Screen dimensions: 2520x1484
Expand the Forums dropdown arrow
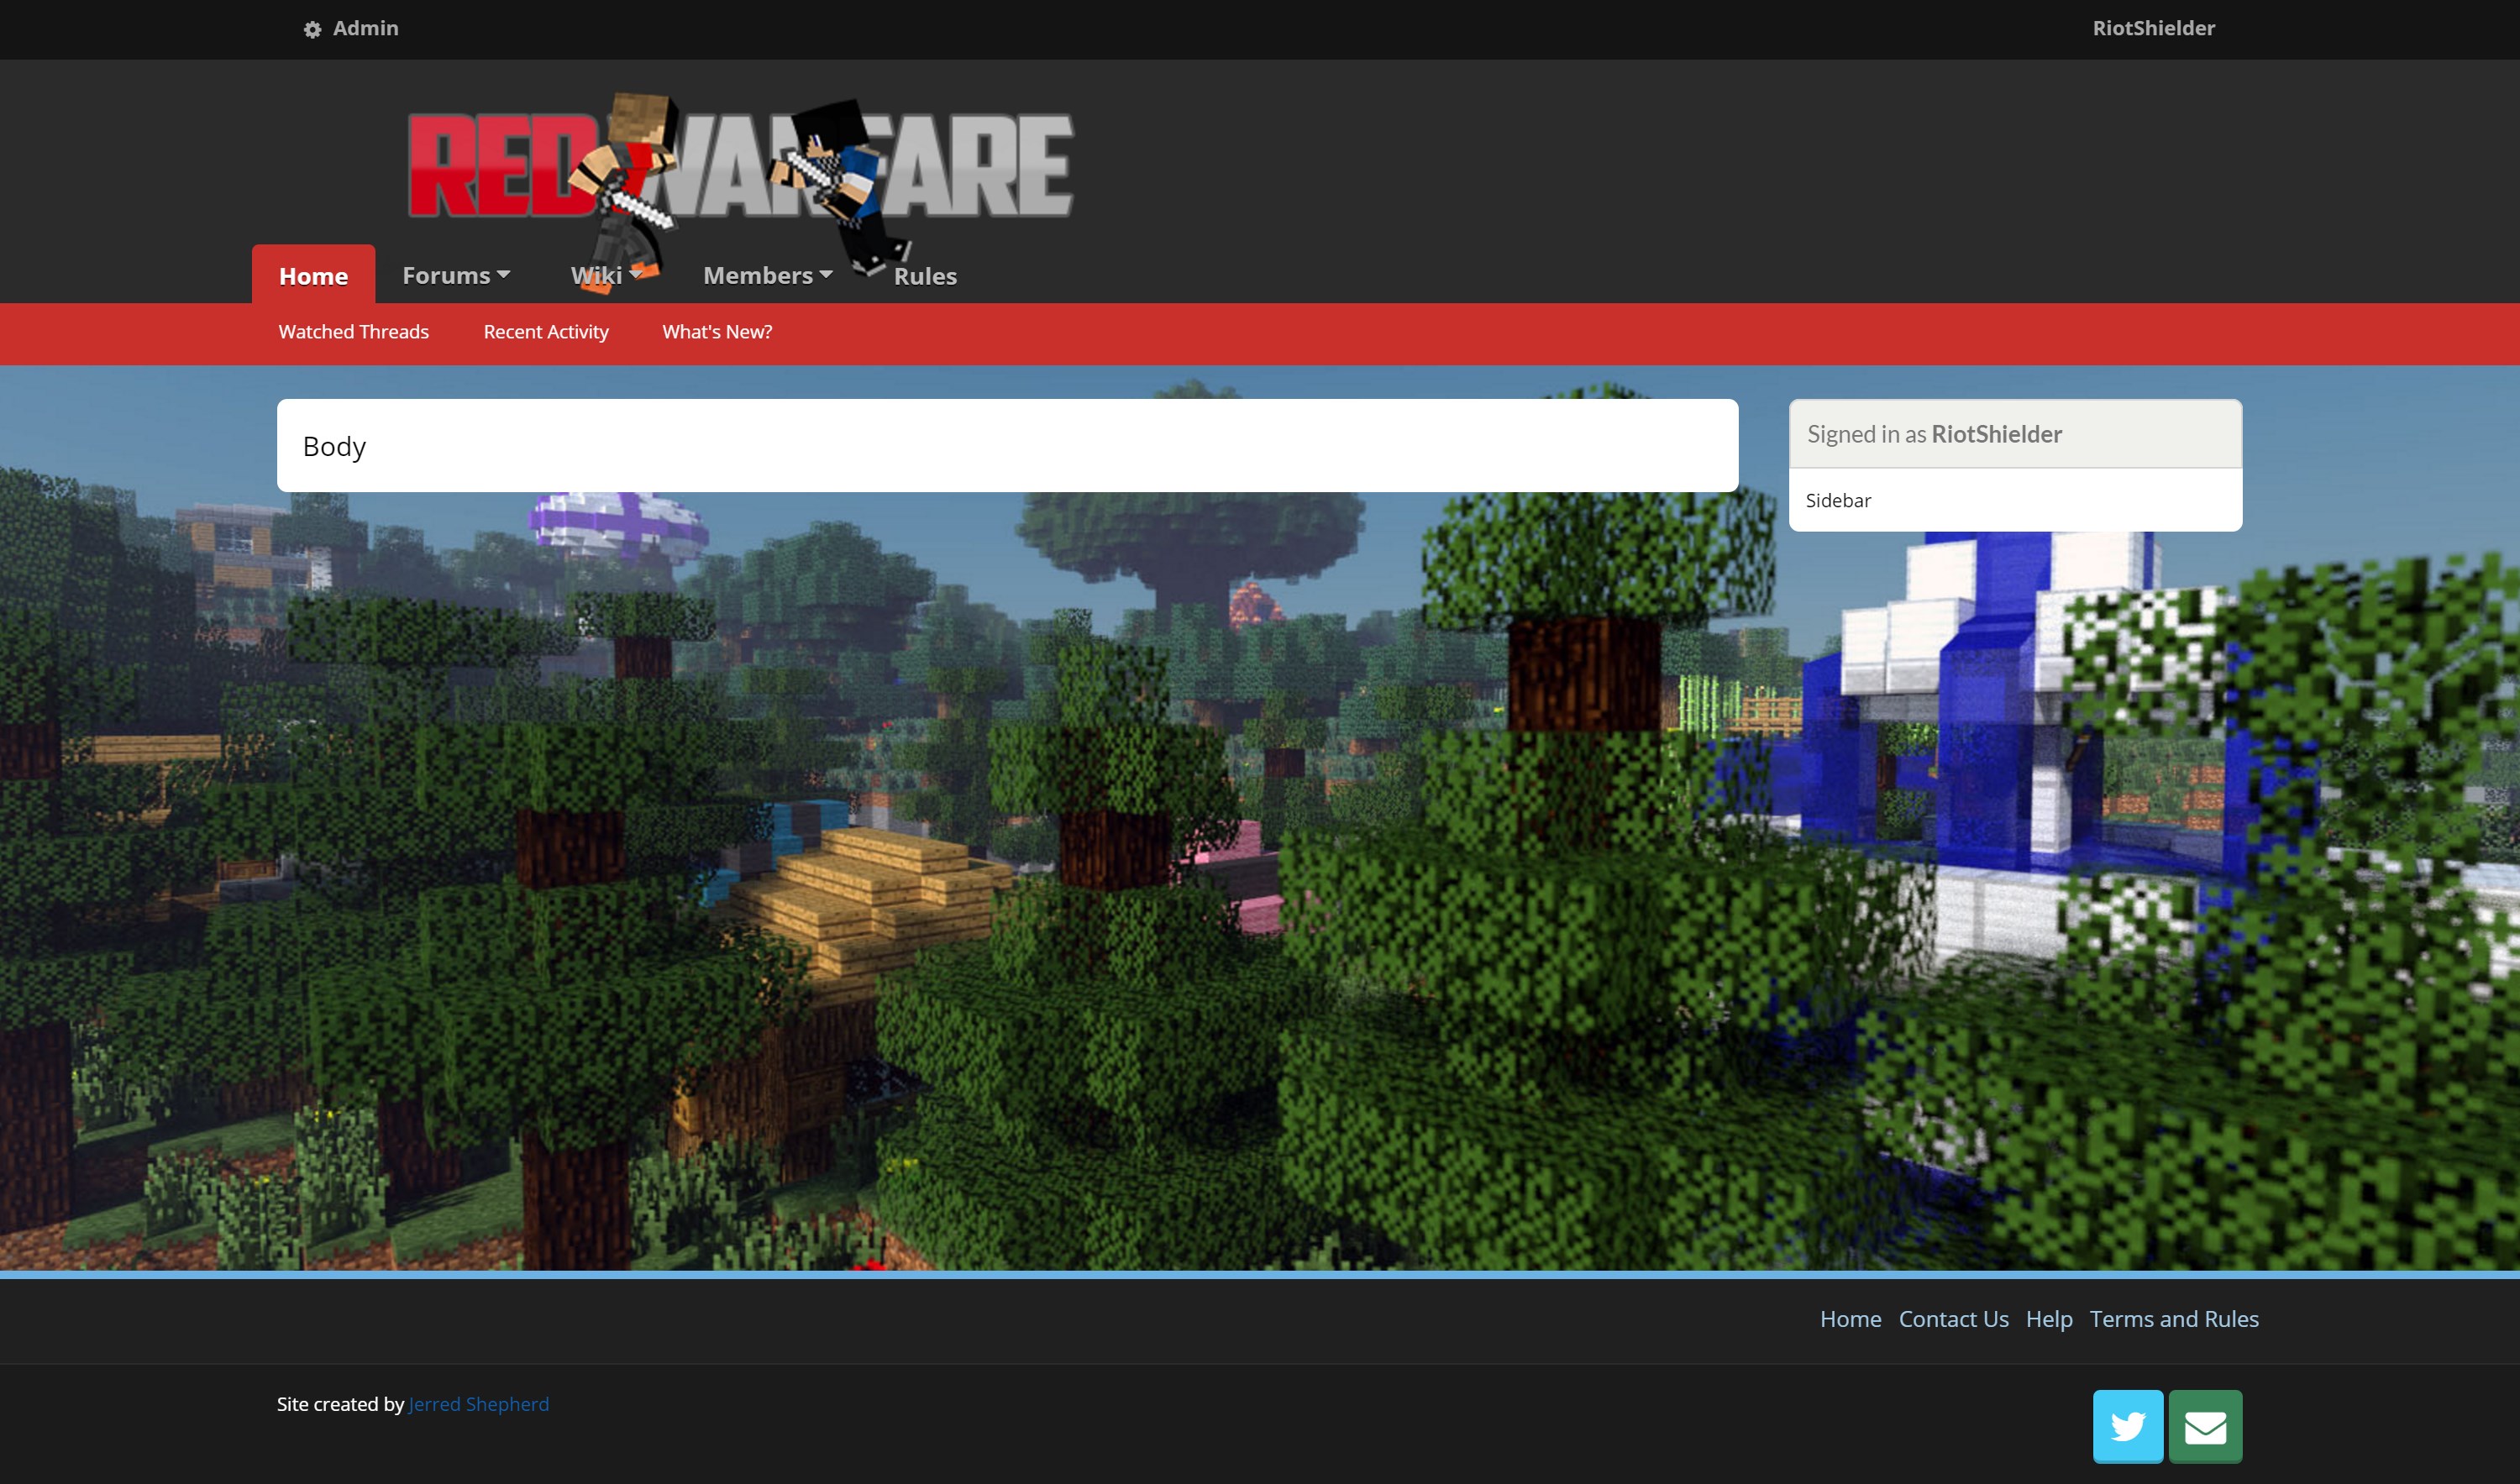tap(503, 274)
